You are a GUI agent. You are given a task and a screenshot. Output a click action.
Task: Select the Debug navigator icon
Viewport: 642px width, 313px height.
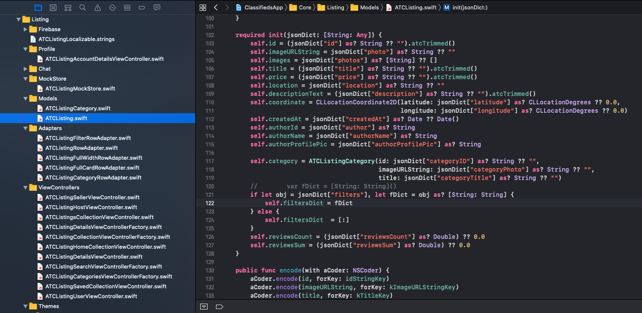click(x=127, y=8)
